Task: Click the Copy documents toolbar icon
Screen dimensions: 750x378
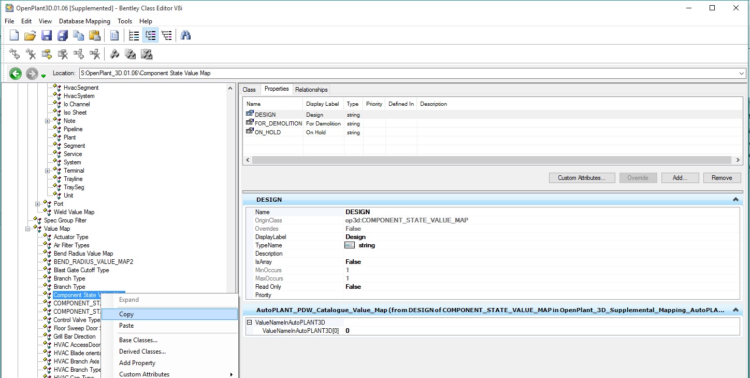Action: click(79, 36)
